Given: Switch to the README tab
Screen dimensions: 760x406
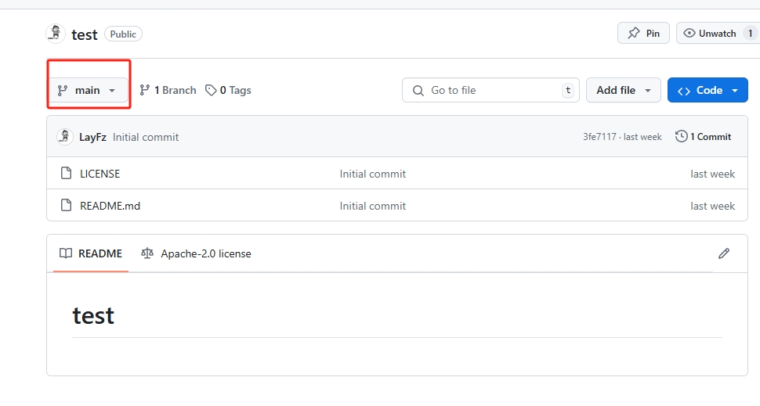Looking at the screenshot, I should pos(91,253).
